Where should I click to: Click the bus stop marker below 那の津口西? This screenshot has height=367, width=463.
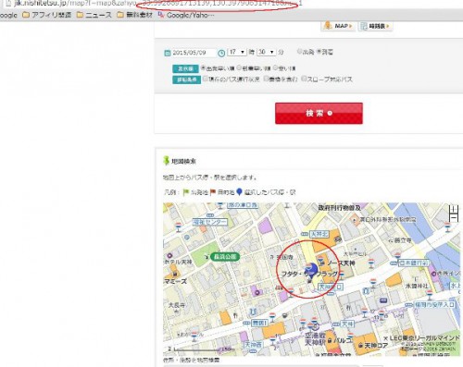click(219, 205)
